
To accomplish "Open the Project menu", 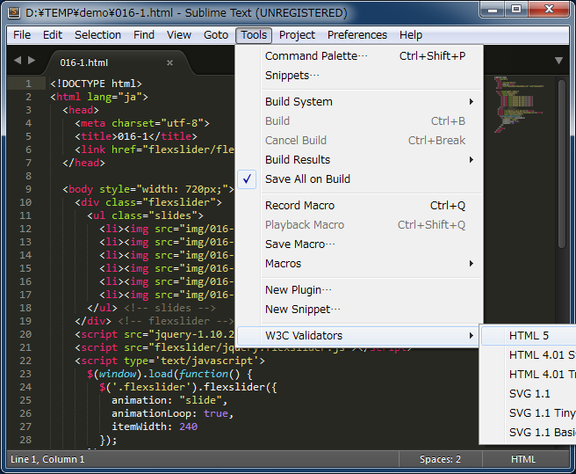I will click(297, 35).
